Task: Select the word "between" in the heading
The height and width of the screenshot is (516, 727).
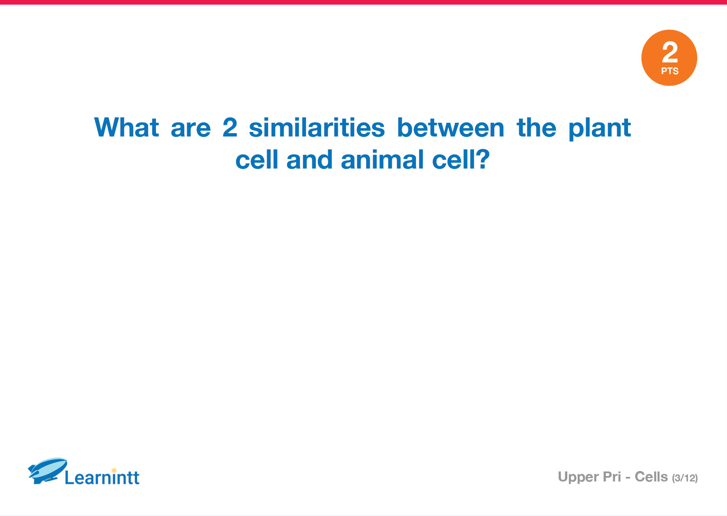Action: [x=451, y=127]
